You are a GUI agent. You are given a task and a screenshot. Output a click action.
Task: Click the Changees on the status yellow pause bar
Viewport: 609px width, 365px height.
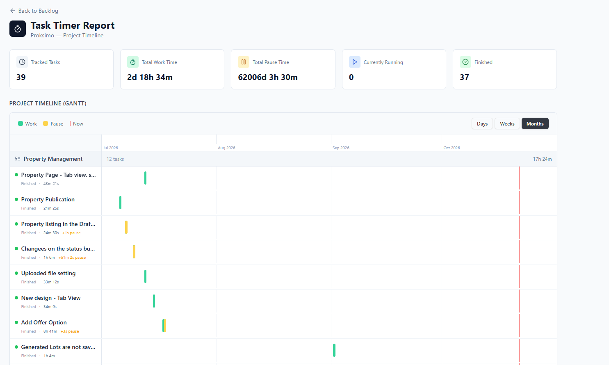tap(134, 252)
